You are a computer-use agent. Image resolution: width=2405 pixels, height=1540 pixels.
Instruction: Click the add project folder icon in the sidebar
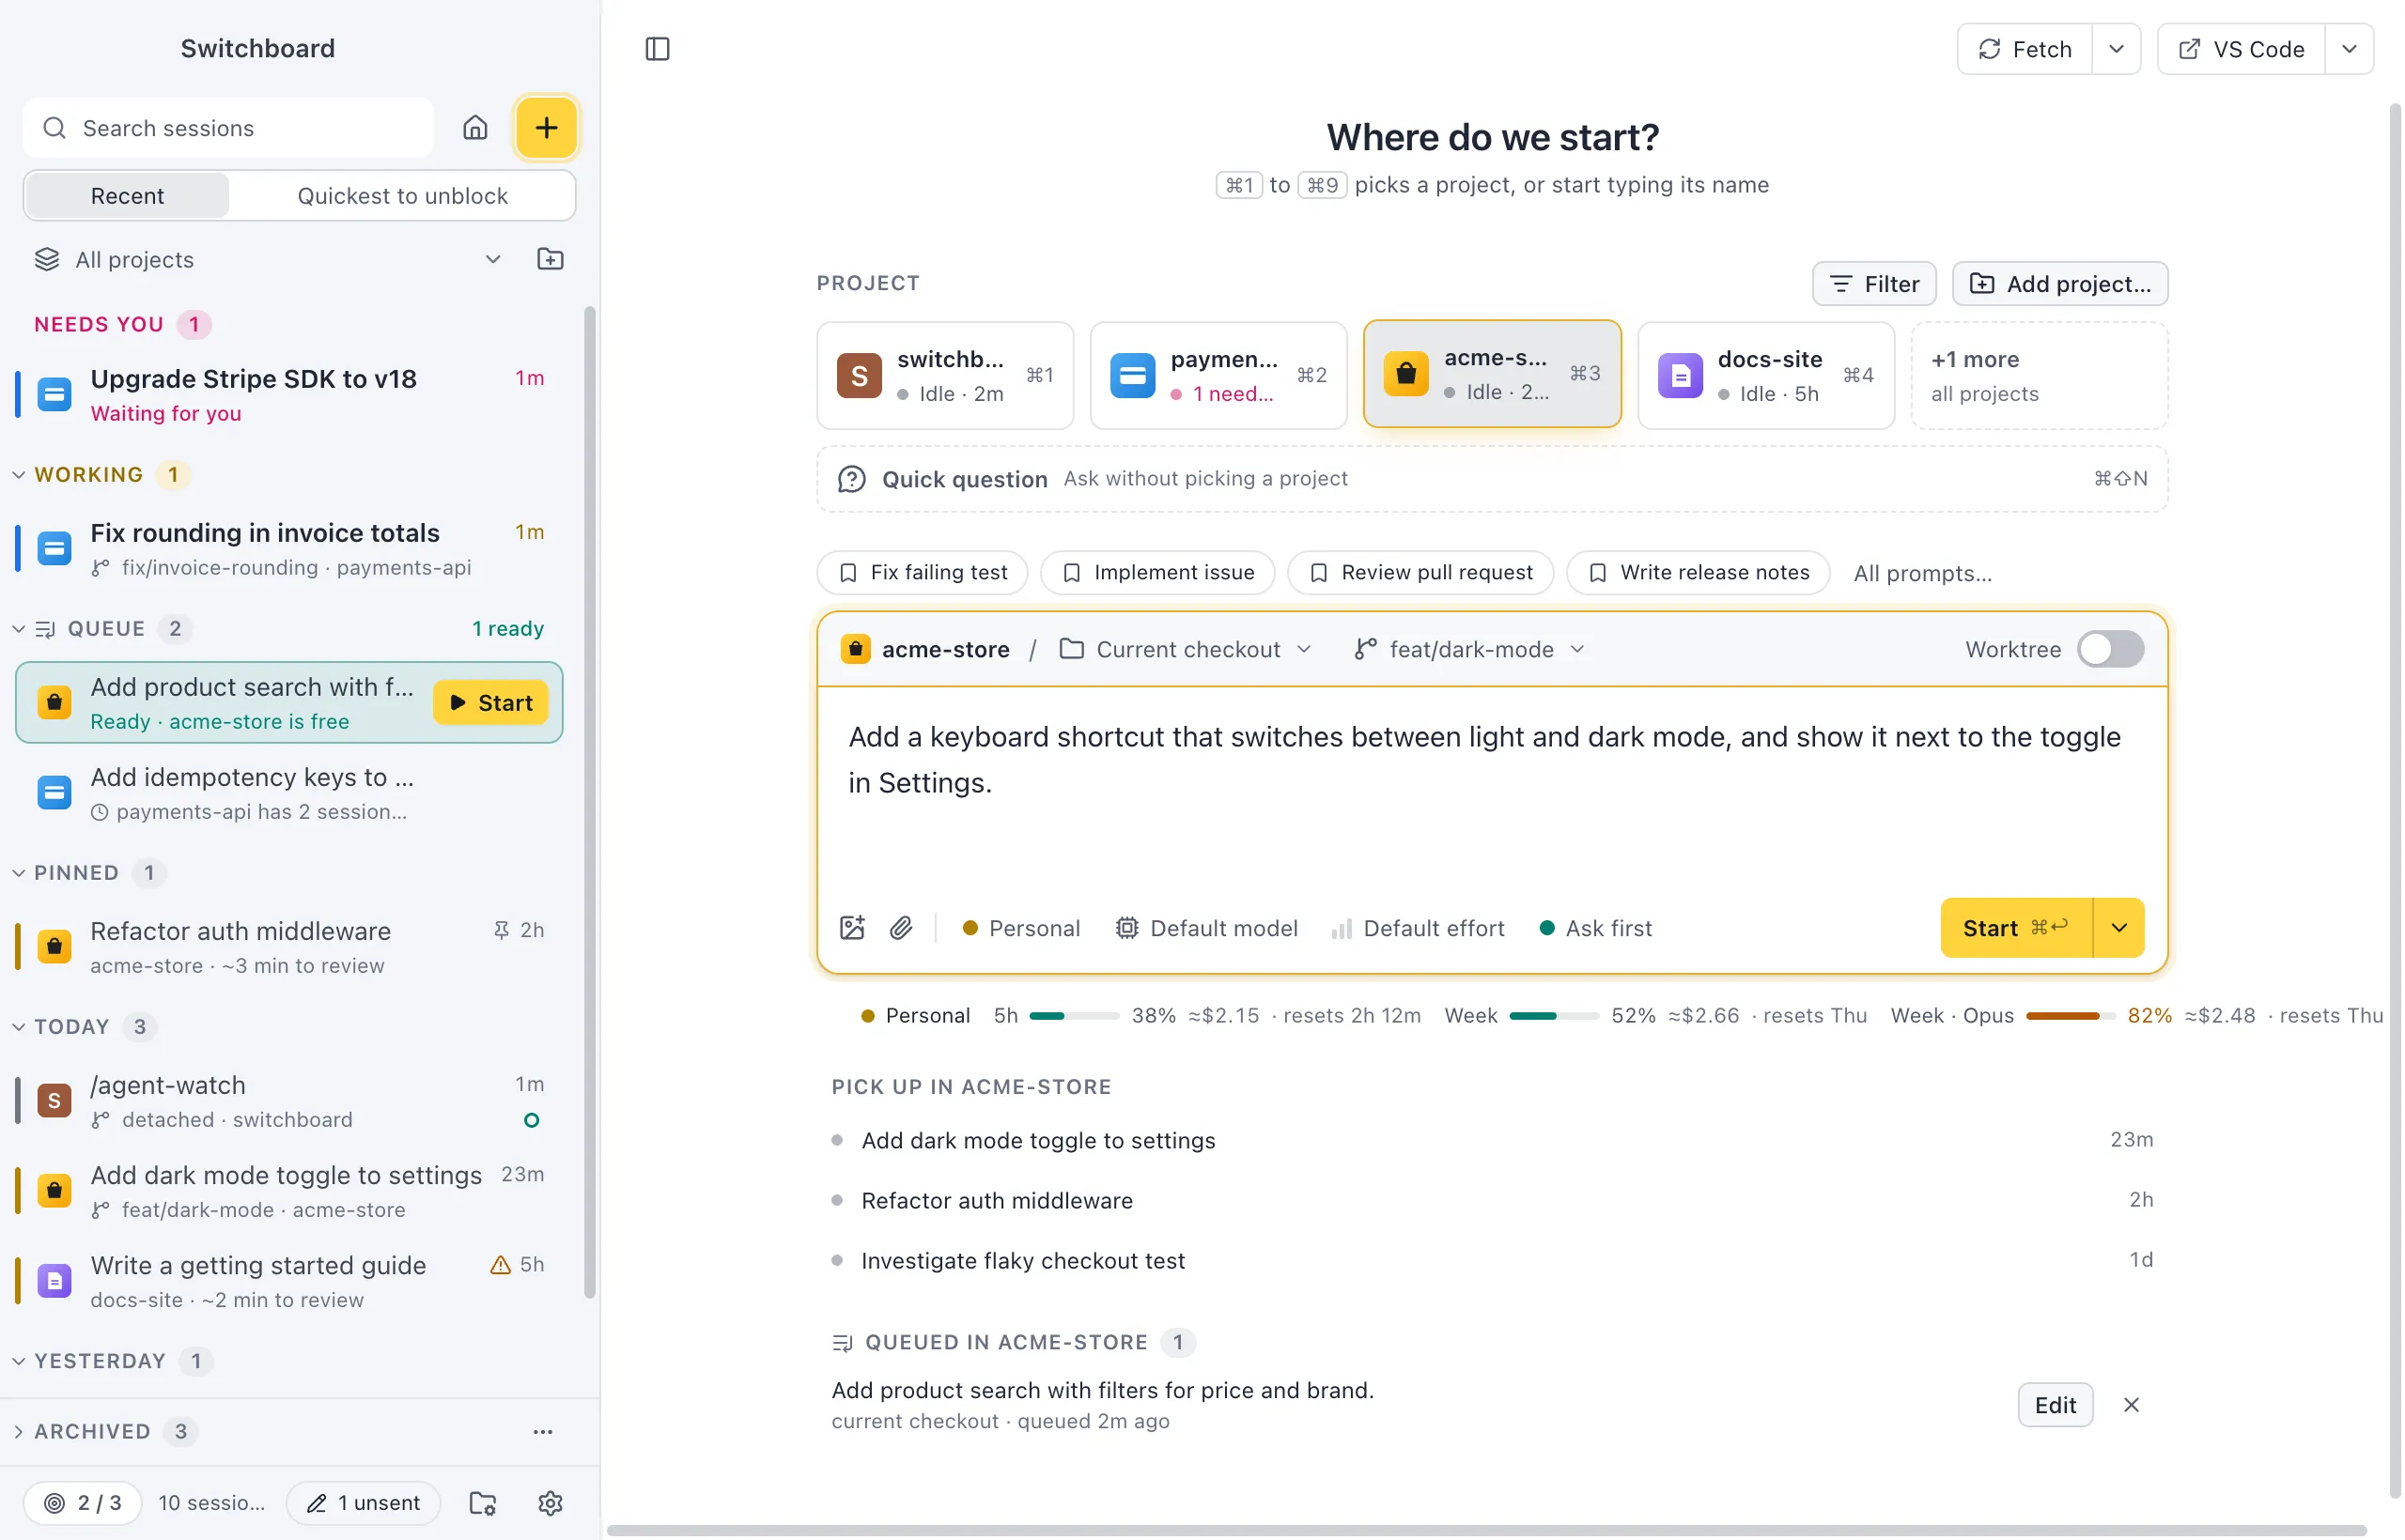[x=551, y=259]
